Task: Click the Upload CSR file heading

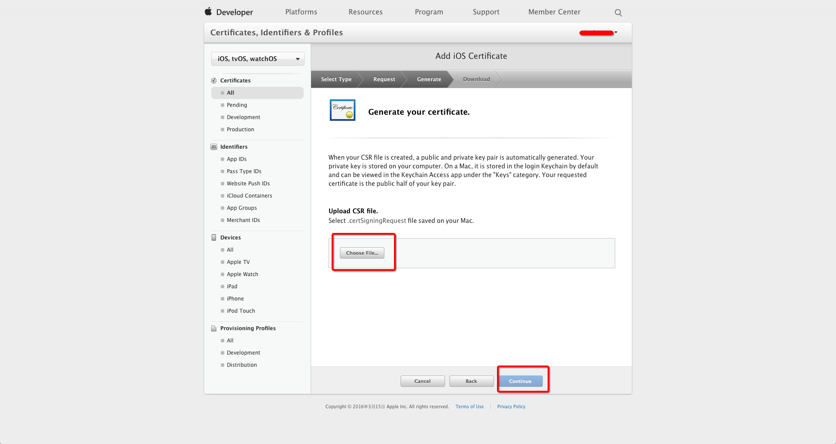Action: click(353, 211)
